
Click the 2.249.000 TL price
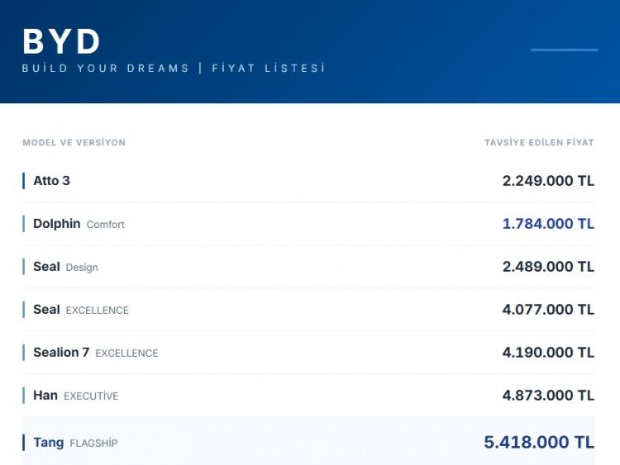point(548,181)
